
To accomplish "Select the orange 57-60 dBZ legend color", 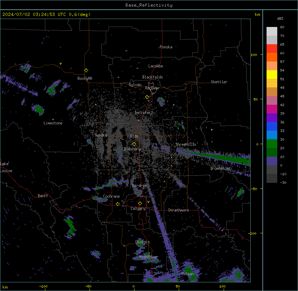I will [272, 57].
